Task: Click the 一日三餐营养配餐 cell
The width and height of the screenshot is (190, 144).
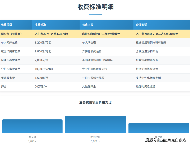Action: (x=94, y=78)
